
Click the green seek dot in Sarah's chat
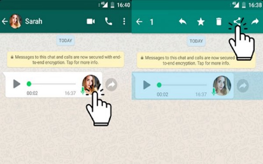29,84
